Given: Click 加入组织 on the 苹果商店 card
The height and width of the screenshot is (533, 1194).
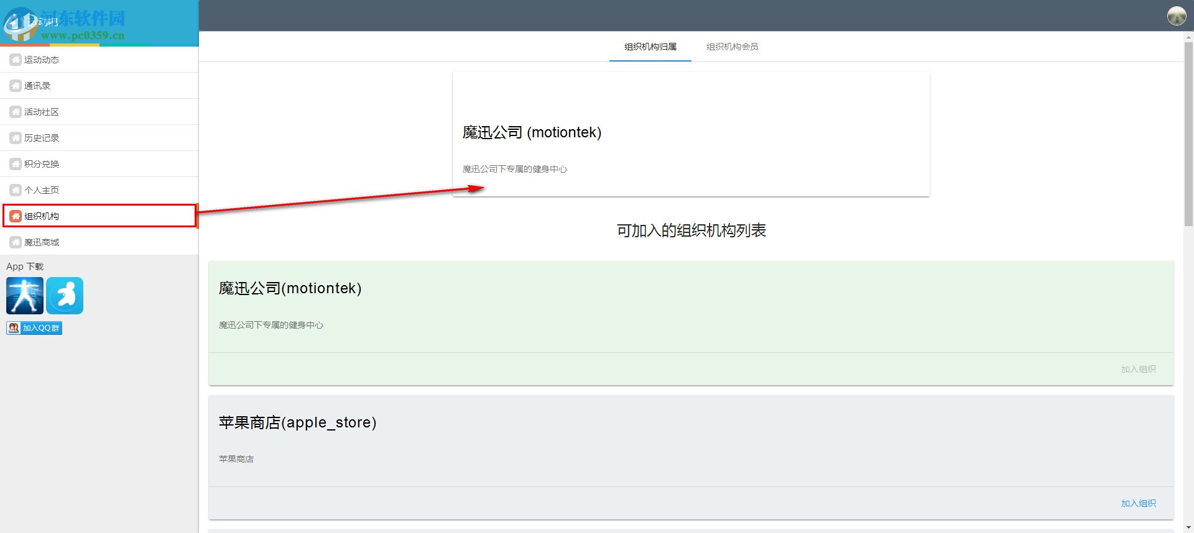Looking at the screenshot, I should (1138, 503).
